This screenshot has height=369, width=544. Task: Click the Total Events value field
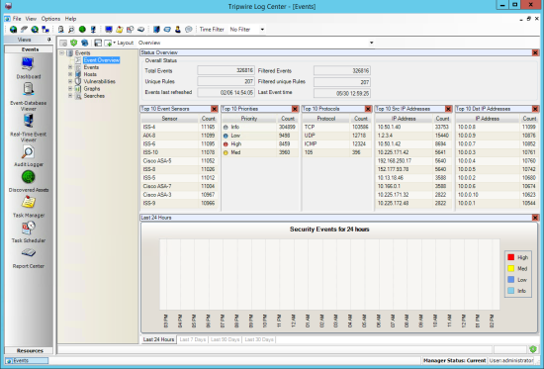click(x=226, y=70)
